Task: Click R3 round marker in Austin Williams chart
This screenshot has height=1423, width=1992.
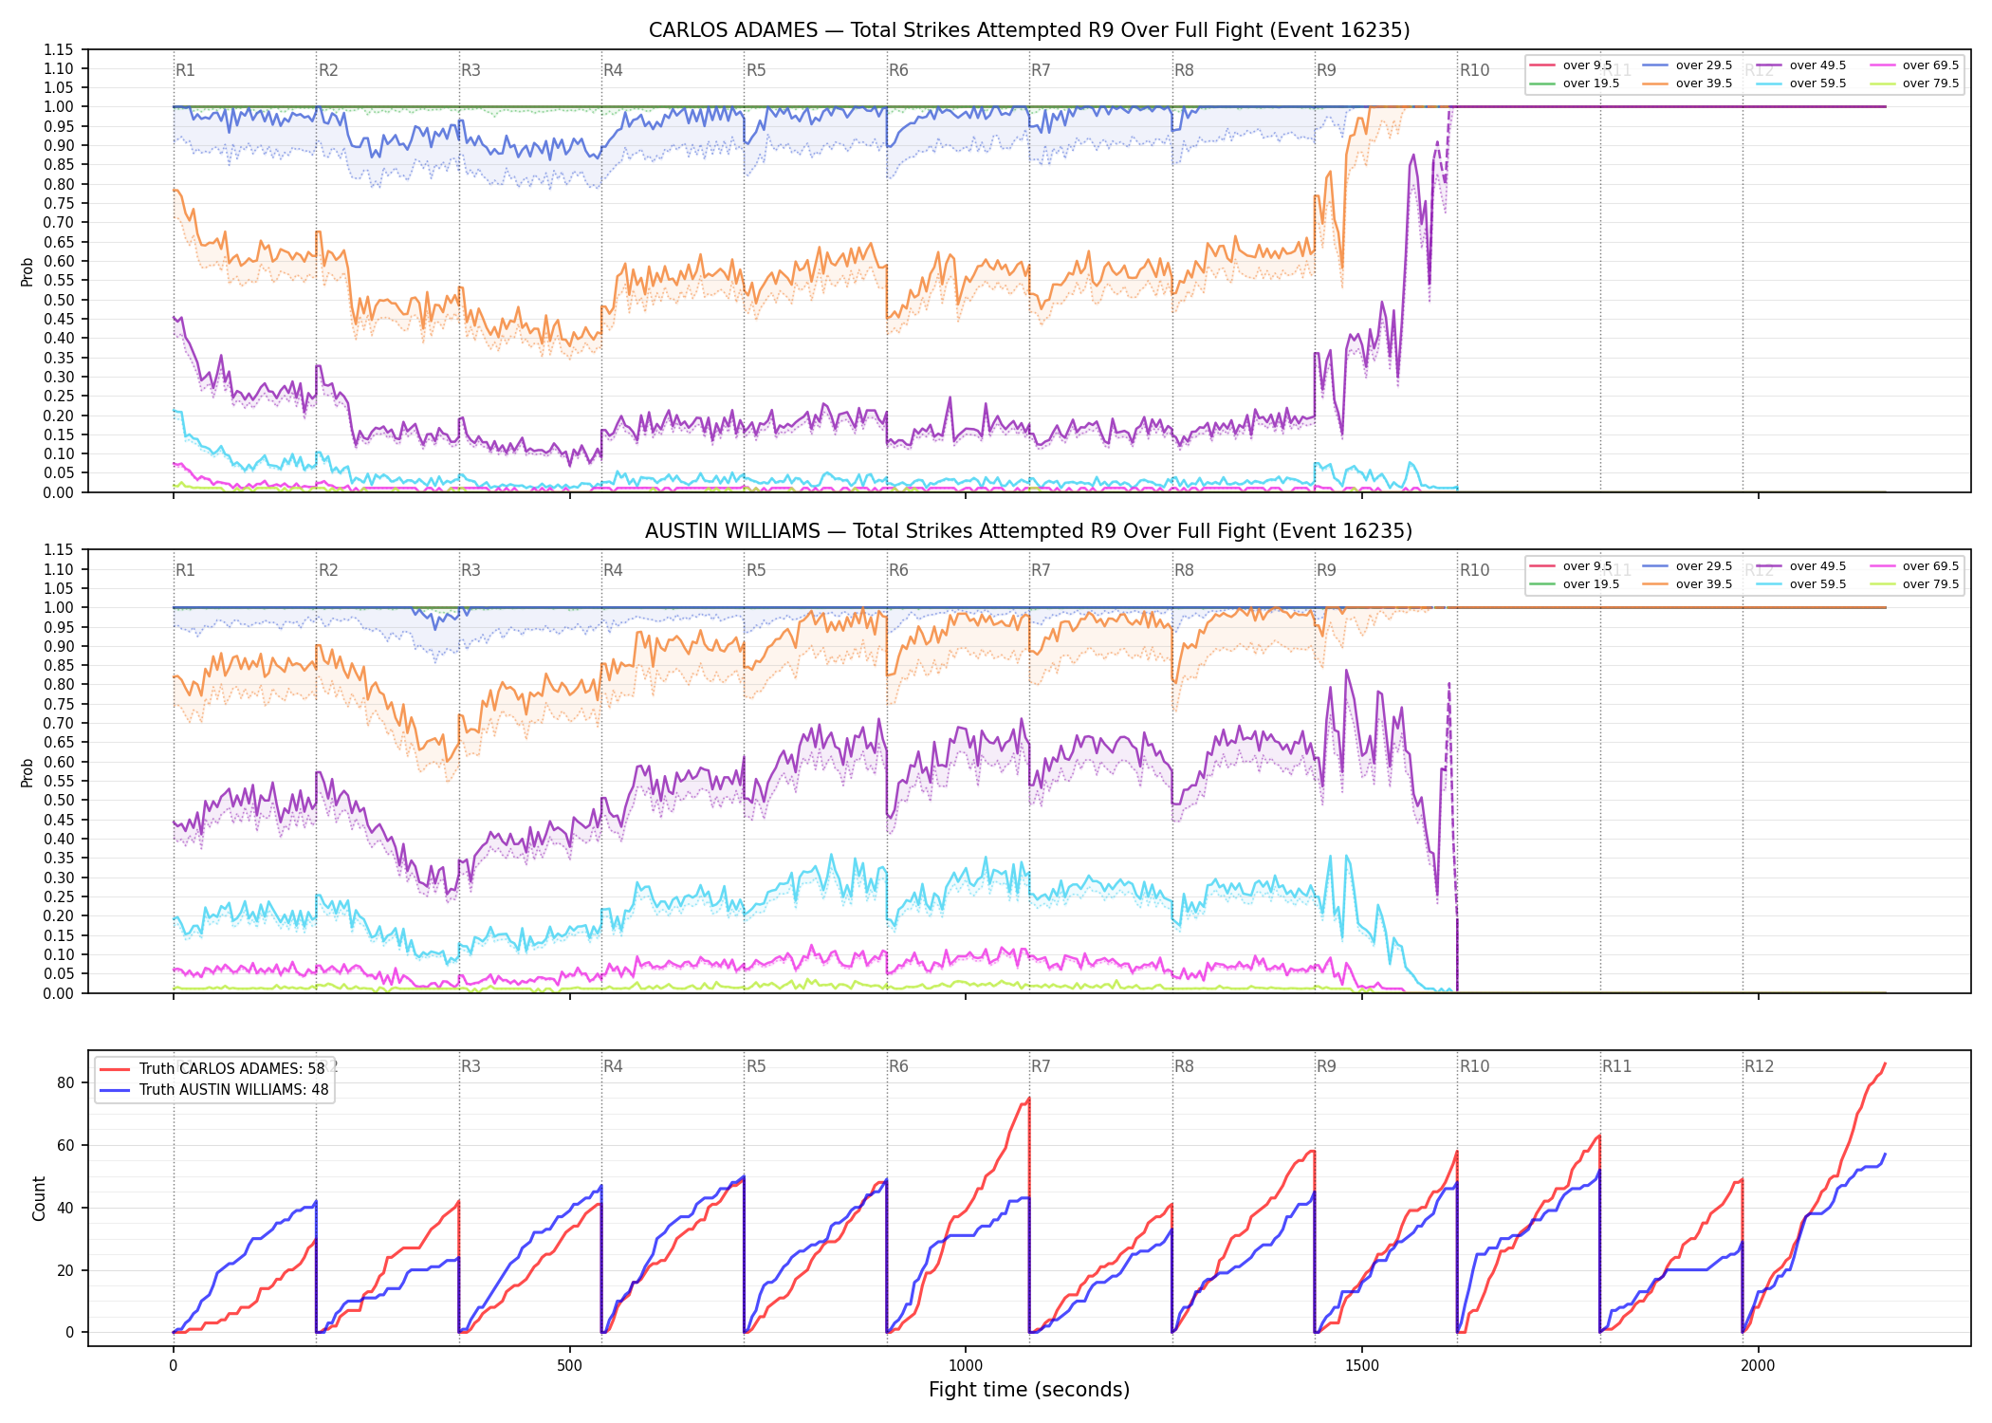Action: pyautogui.click(x=470, y=570)
